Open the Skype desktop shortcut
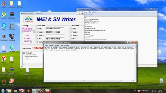 point(4,26)
